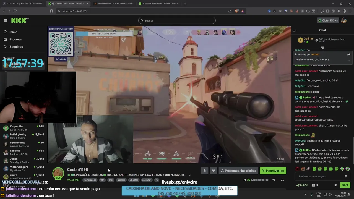
Task: Go back to the previous page
Action: pyautogui.click(x=4, y=11)
